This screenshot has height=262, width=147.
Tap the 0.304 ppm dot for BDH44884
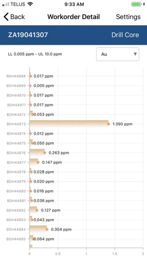click(47, 229)
